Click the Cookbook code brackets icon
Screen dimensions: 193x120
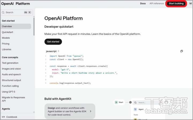(x=3, y=117)
